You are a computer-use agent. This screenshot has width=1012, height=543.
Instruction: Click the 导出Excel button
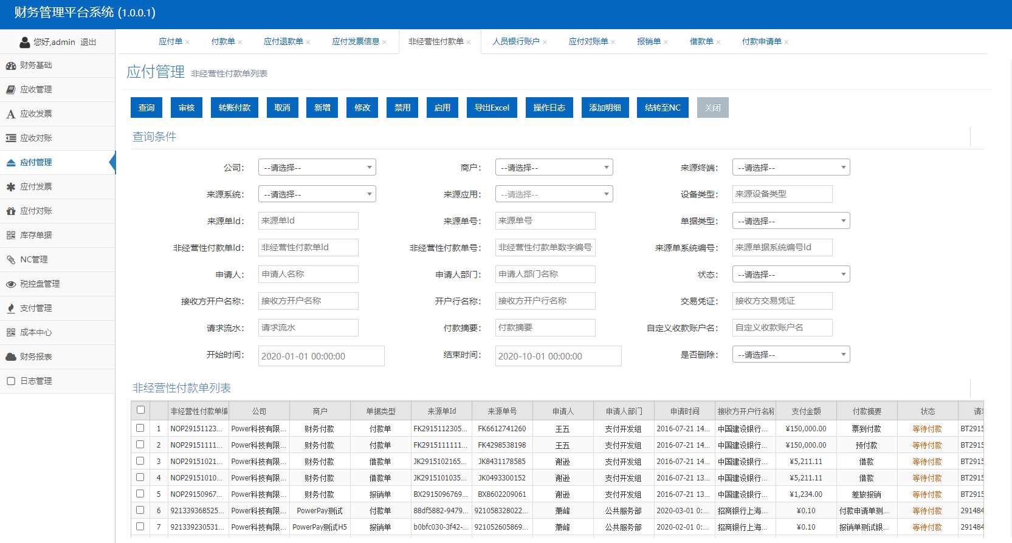click(x=492, y=108)
